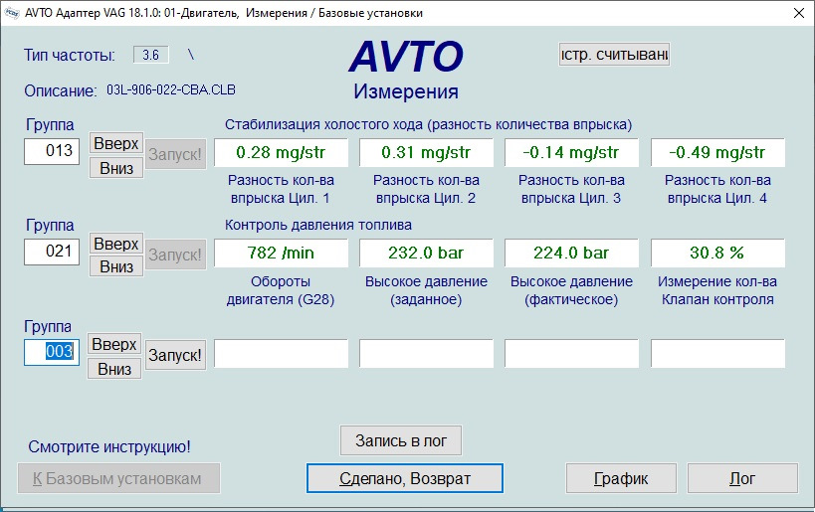Image resolution: width=815 pixels, height=512 pixels.
Task: Click the group field with highlighted 003
Action: (x=52, y=352)
